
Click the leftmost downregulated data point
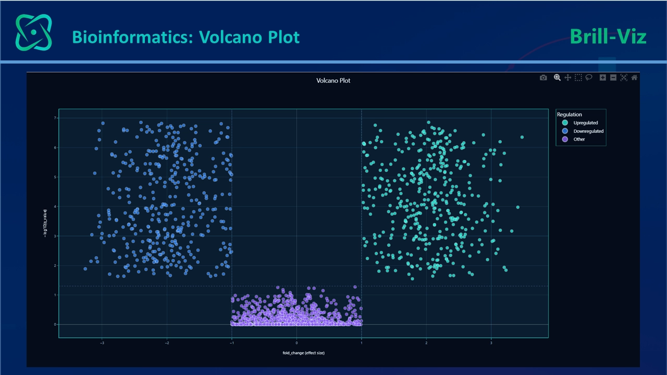click(x=85, y=269)
